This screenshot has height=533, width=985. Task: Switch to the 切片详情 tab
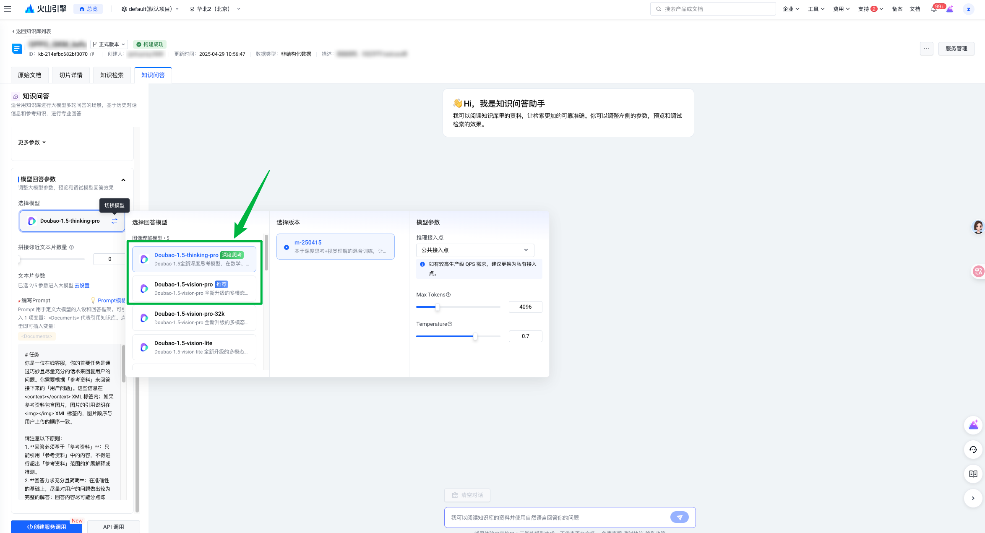pos(71,75)
